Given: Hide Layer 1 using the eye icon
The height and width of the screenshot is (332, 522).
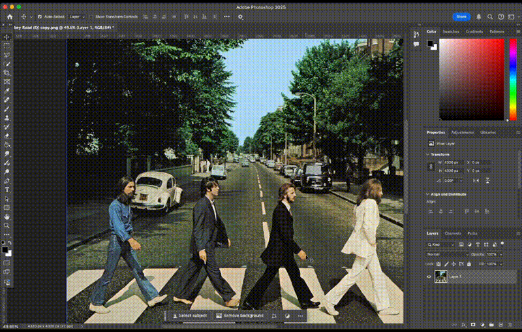Looking at the screenshot, I should pos(429,277).
